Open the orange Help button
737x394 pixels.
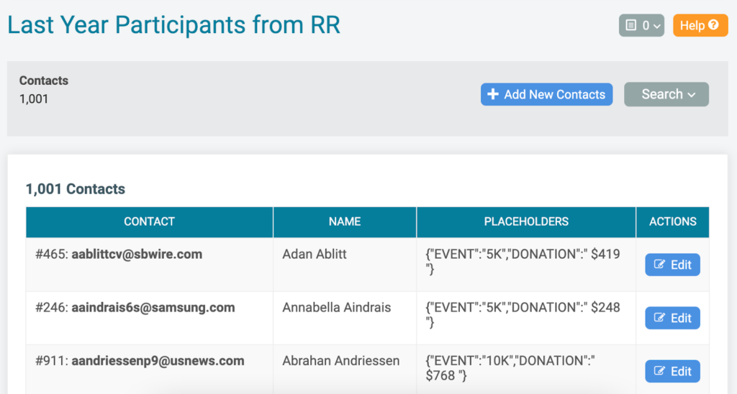pyautogui.click(x=700, y=25)
